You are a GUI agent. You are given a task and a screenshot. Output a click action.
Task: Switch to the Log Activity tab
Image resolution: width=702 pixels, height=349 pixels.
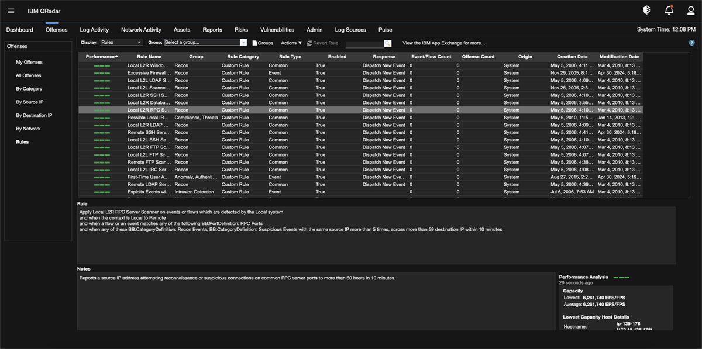pos(94,29)
